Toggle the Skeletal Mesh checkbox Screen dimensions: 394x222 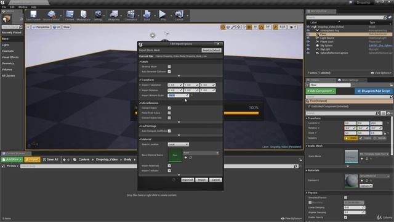169,67
